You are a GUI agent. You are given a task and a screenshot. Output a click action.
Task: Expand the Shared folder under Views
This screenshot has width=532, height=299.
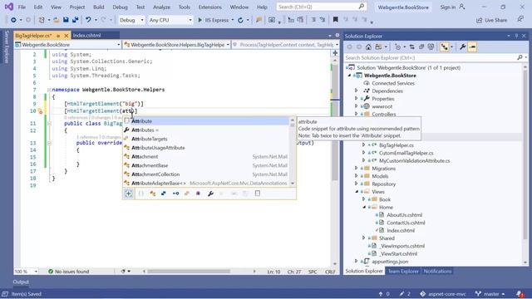[364, 238]
